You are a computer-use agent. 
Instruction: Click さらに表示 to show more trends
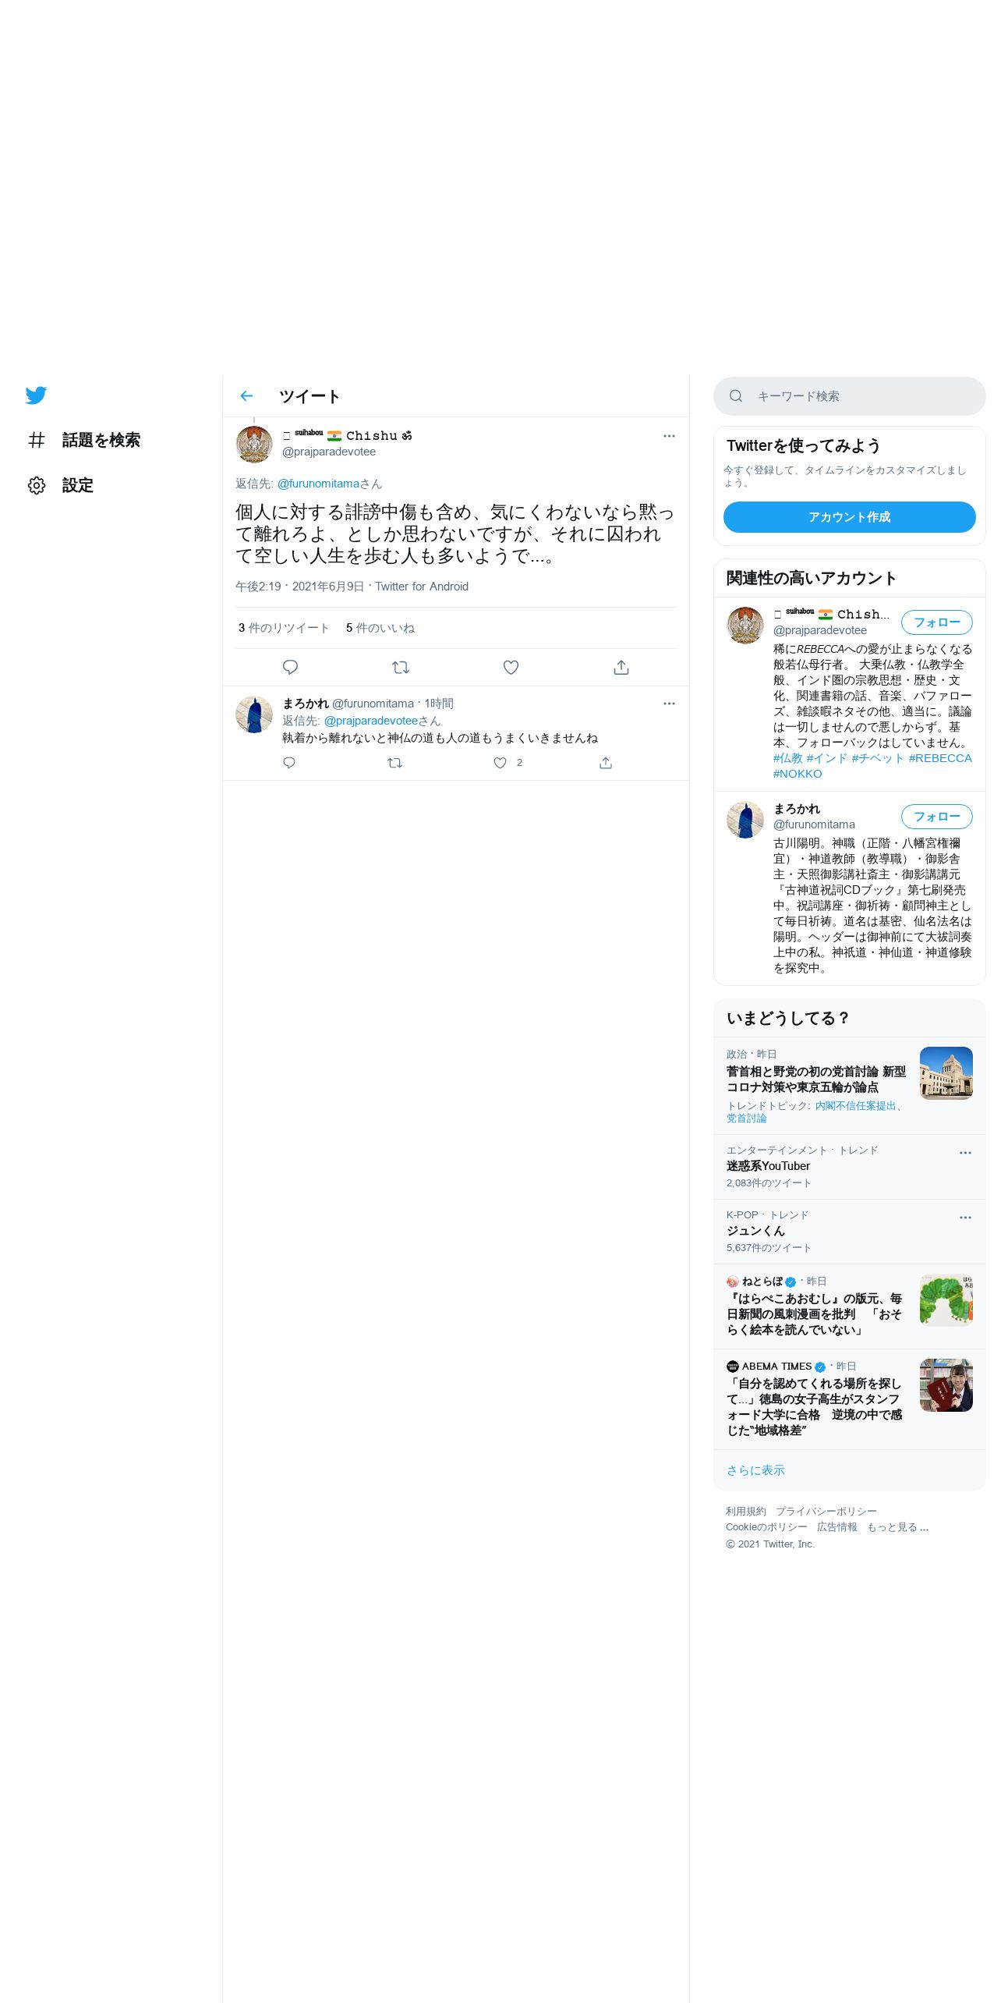click(755, 1470)
